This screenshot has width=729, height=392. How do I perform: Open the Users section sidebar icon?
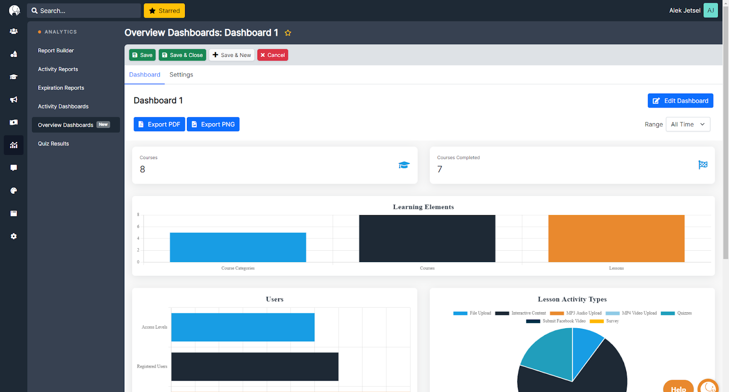pos(14,31)
